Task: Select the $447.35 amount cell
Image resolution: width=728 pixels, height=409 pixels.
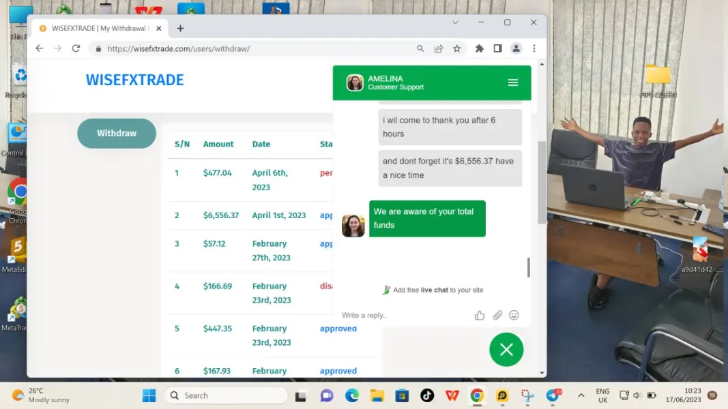Action: (x=217, y=329)
